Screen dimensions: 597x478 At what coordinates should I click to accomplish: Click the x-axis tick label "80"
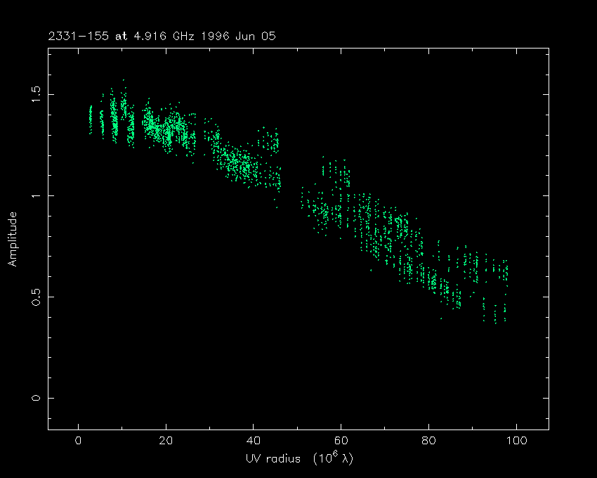428,441
